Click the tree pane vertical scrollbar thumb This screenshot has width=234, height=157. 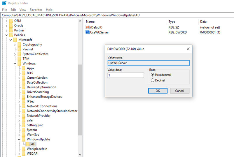(x=80, y=100)
